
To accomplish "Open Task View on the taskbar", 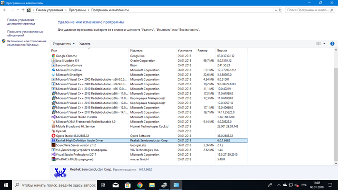I will tap(103, 185).
